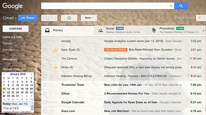Click the Promotions tag icon
The width and height of the screenshot is (206, 115).
click(x=154, y=30)
